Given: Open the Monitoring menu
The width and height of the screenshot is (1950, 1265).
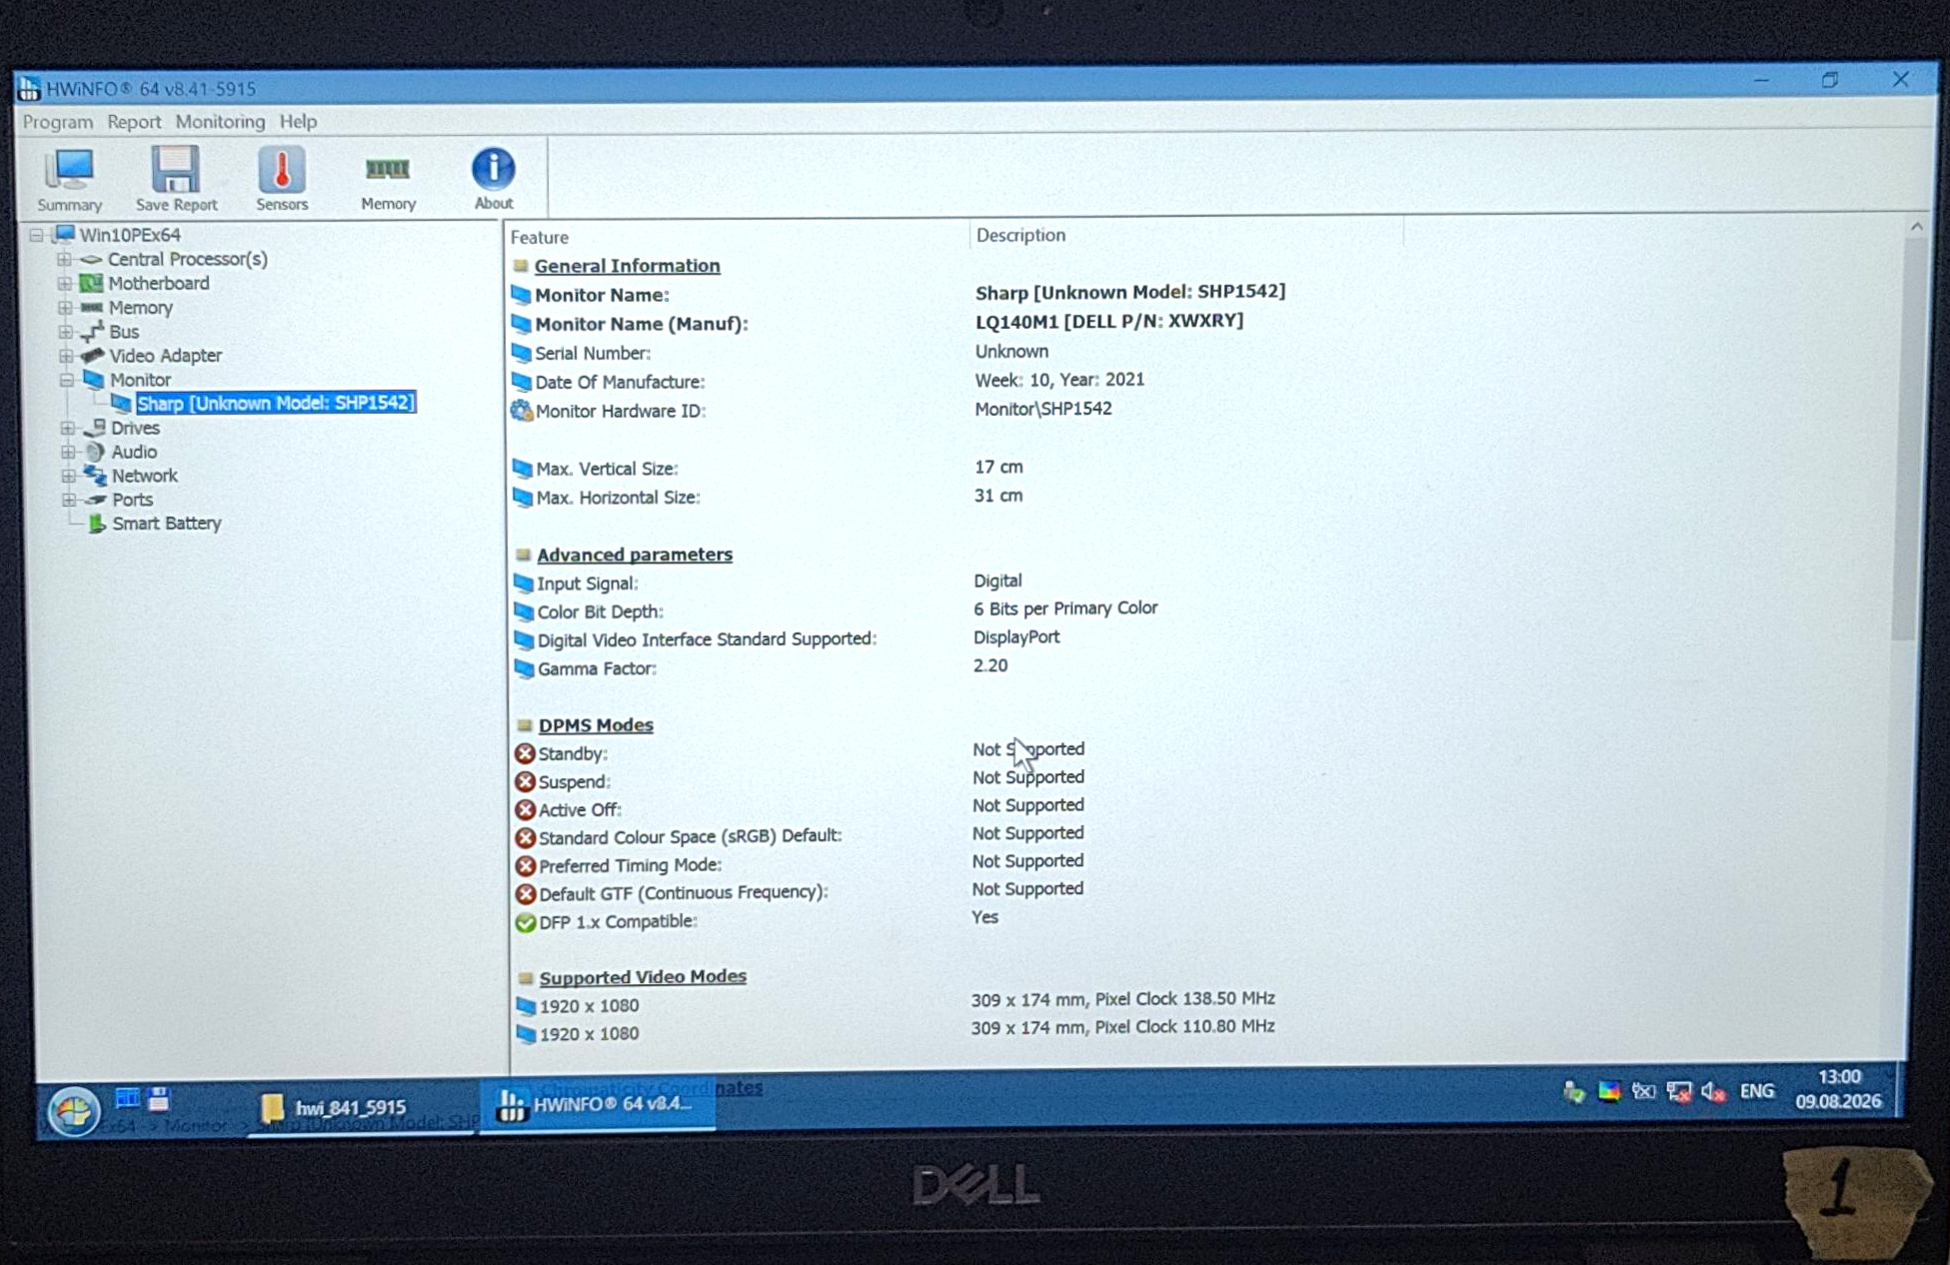Looking at the screenshot, I should (x=220, y=122).
